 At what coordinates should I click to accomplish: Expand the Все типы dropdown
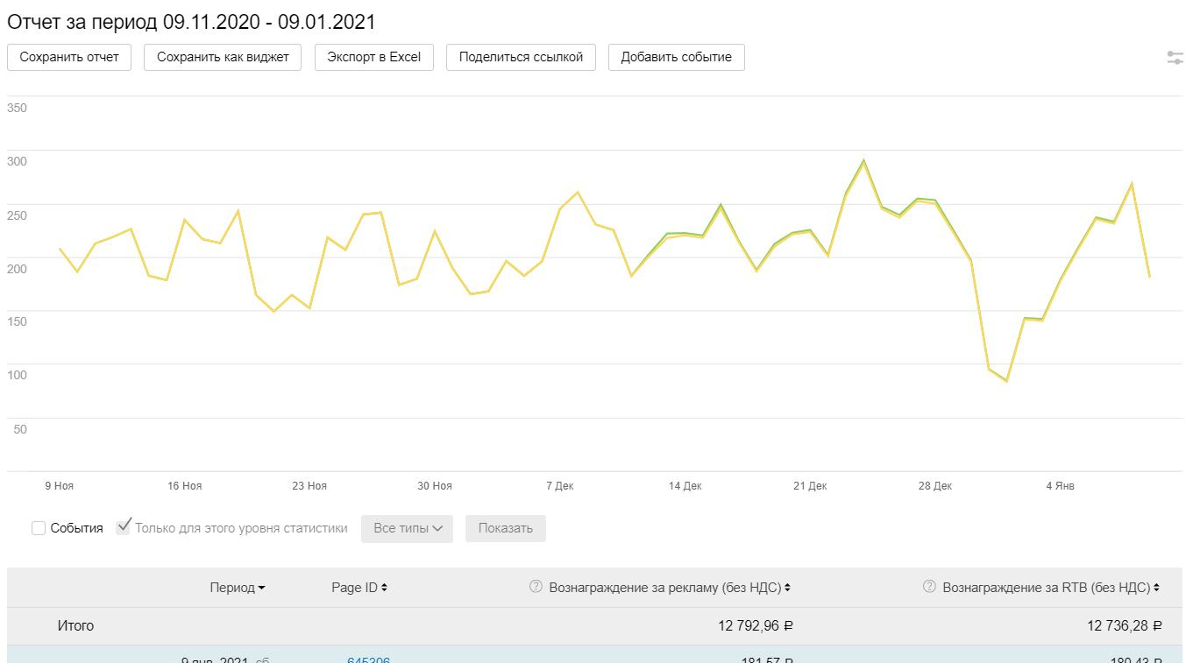407,528
